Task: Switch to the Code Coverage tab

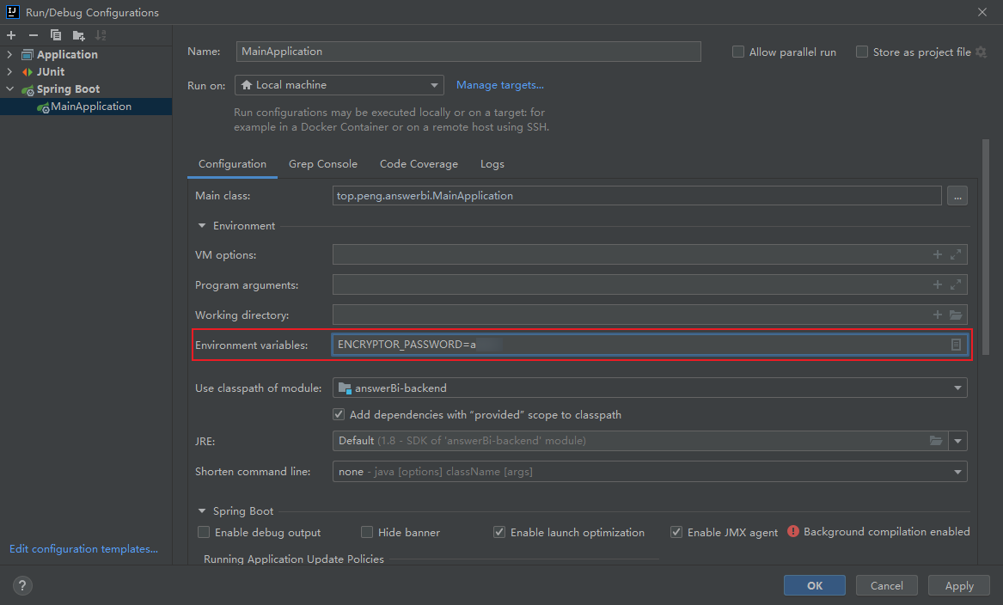Action: 419,164
